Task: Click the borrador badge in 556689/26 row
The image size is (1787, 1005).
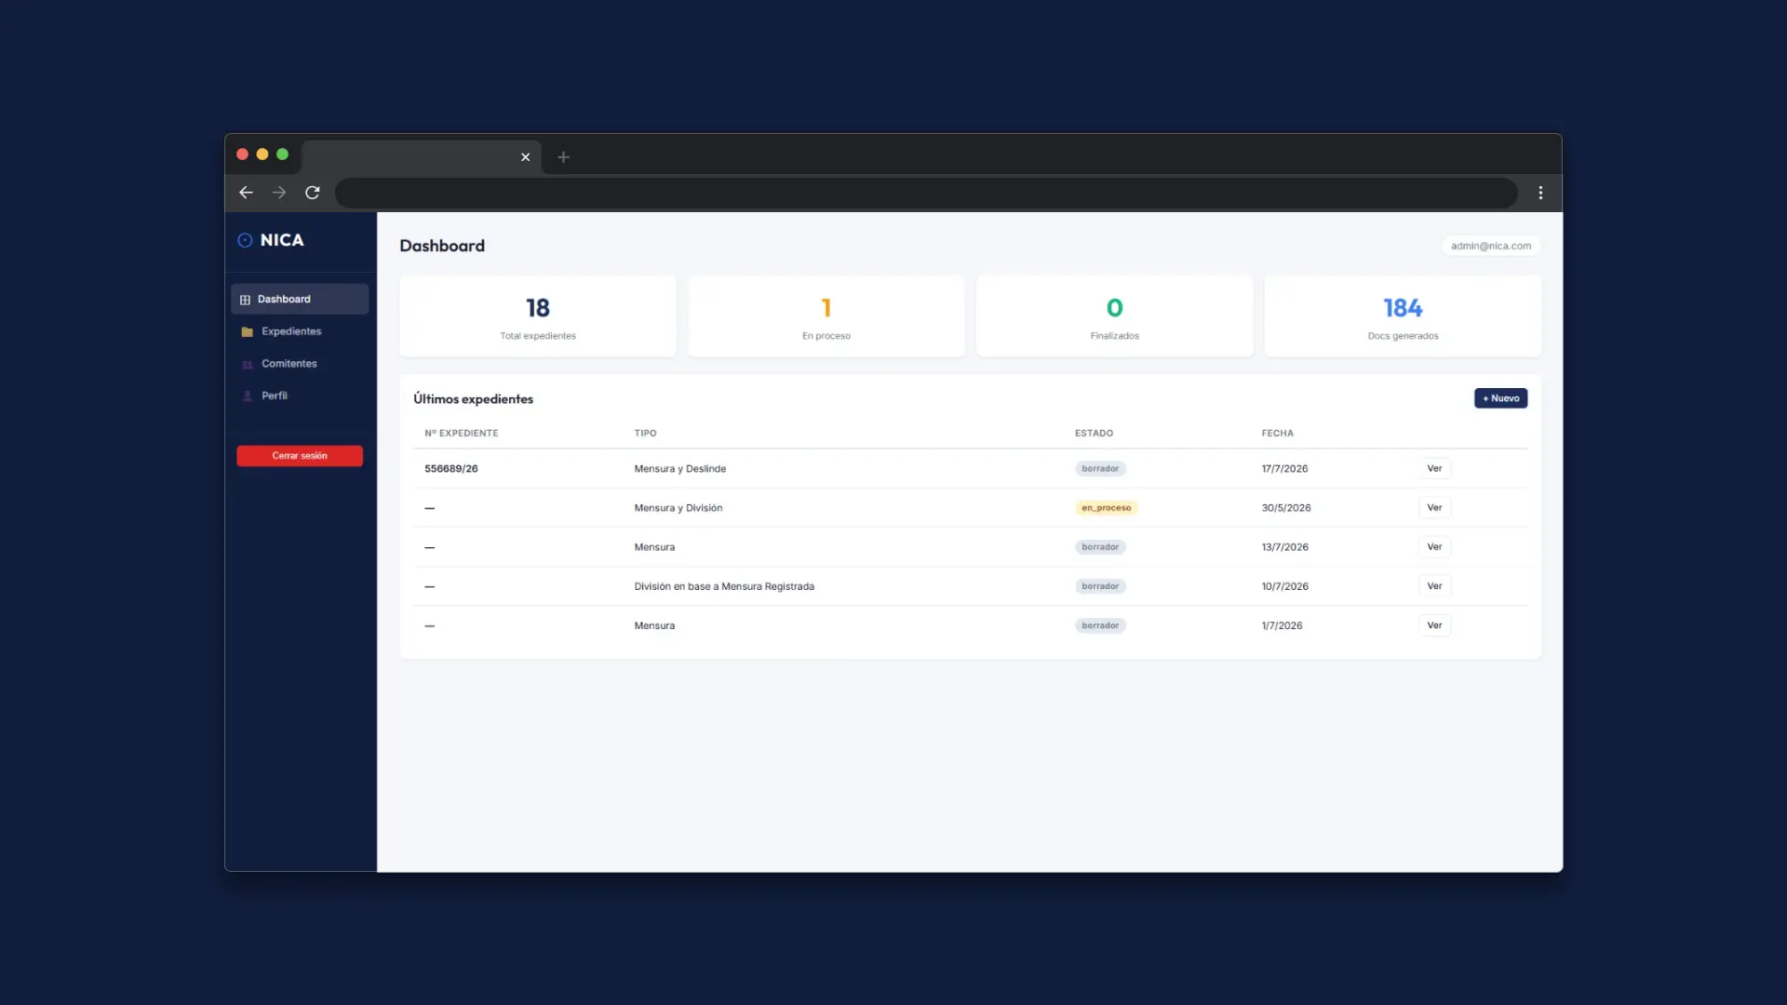Action: click(x=1100, y=469)
